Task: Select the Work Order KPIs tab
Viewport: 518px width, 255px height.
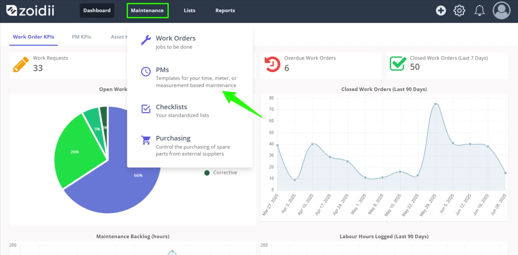Action: [x=34, y=37]
